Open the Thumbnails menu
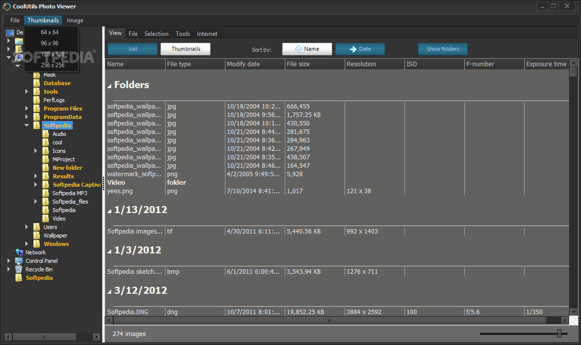The height and width of the screenshot is (345, 581). click(x=43, y=20)
